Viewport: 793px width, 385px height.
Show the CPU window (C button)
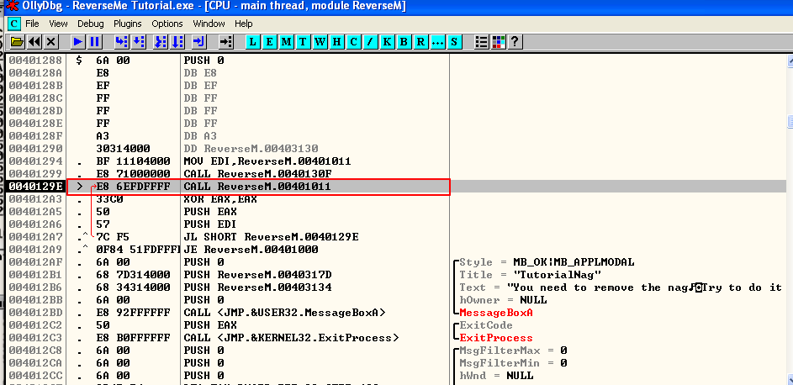[x=353, y=41]
